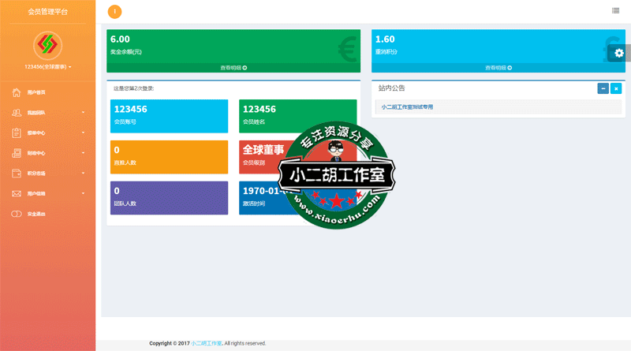This screenshot has height=351, width=631.
Task: Click the 财务中心 finance icon
Action: 16,153
